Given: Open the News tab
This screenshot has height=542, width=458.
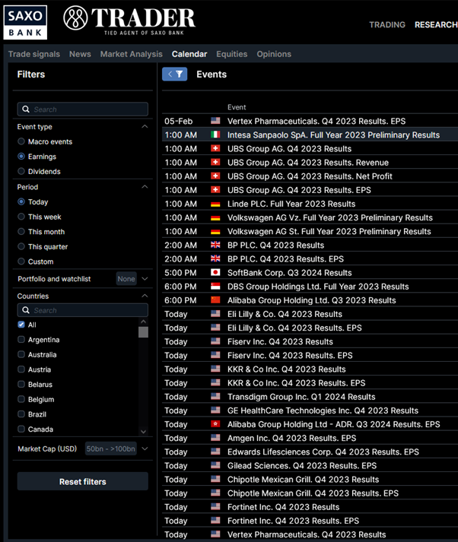Looking at the screenshot, I should coord(80,54).
